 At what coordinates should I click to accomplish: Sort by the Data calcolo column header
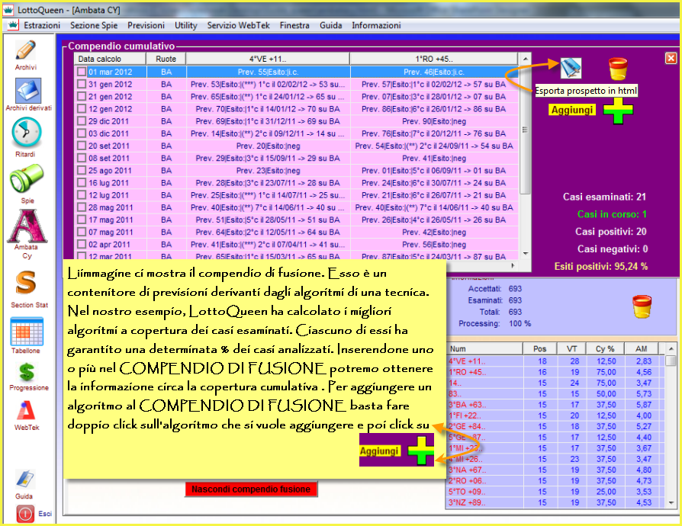coord(110,59)
